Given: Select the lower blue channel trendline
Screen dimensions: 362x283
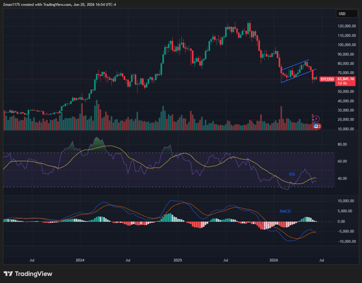Looking at the screenshot, I should [x=298, y=76].
